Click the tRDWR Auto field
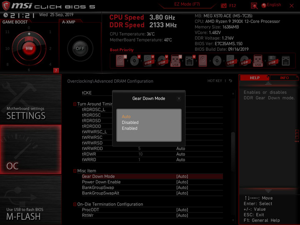This screenshot has width=300, height=225. (180, 154)
